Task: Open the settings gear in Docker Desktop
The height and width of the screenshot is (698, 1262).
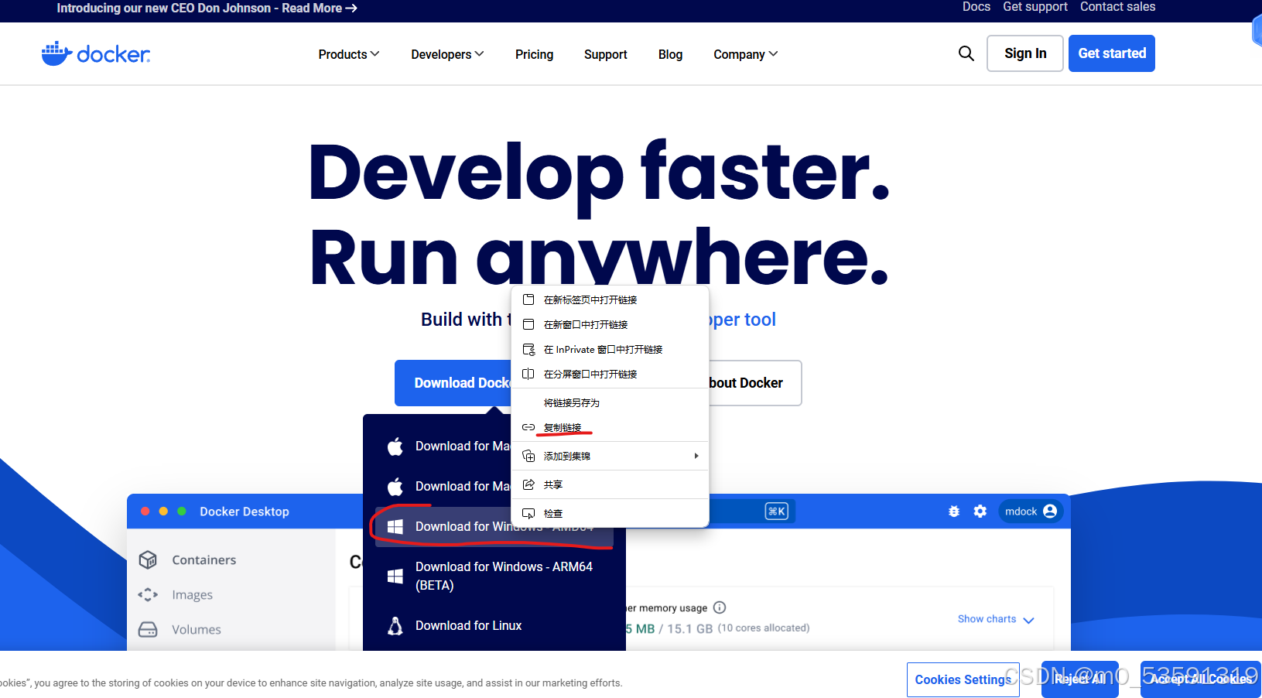Action: [980, 512]
